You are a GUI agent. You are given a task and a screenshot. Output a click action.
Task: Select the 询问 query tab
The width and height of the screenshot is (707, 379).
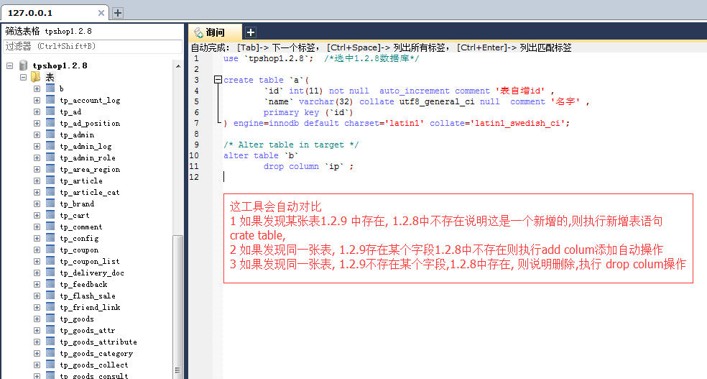pyautogui.click(x=215, y=32)
